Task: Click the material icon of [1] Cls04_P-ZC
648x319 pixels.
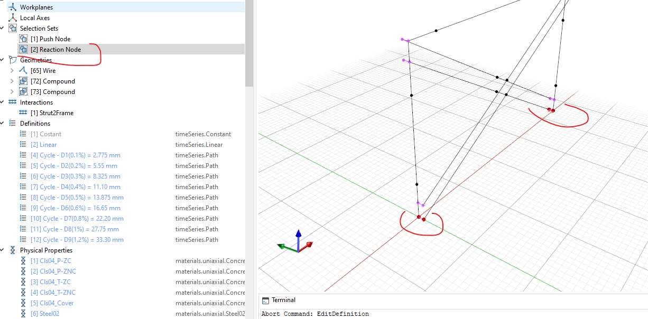Action: pos(23,260)
